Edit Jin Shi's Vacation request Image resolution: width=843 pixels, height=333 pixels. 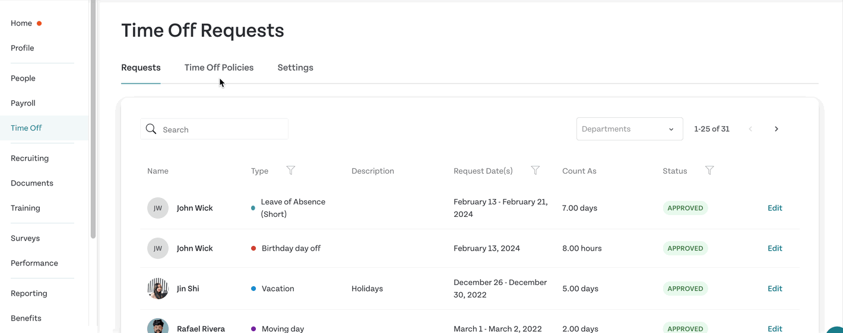pos(775,289)
